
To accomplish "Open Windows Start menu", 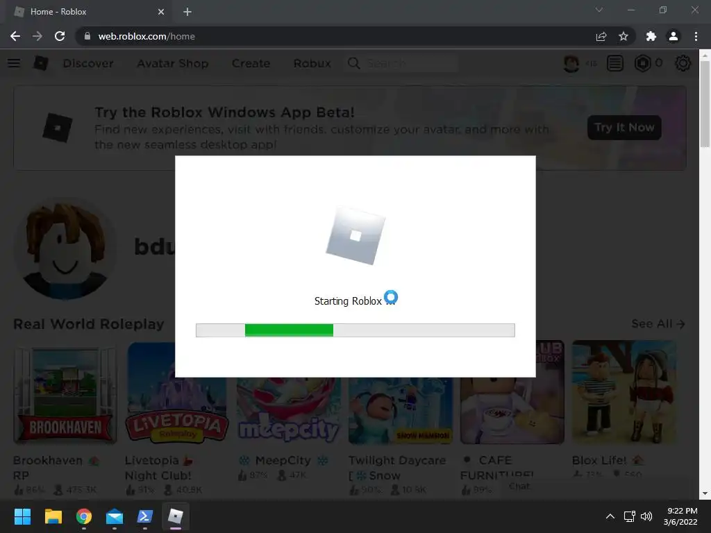I will 22,516.
